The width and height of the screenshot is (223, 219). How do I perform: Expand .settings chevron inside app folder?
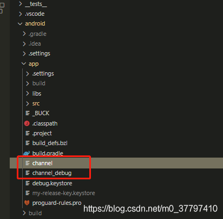coord(28,74)
